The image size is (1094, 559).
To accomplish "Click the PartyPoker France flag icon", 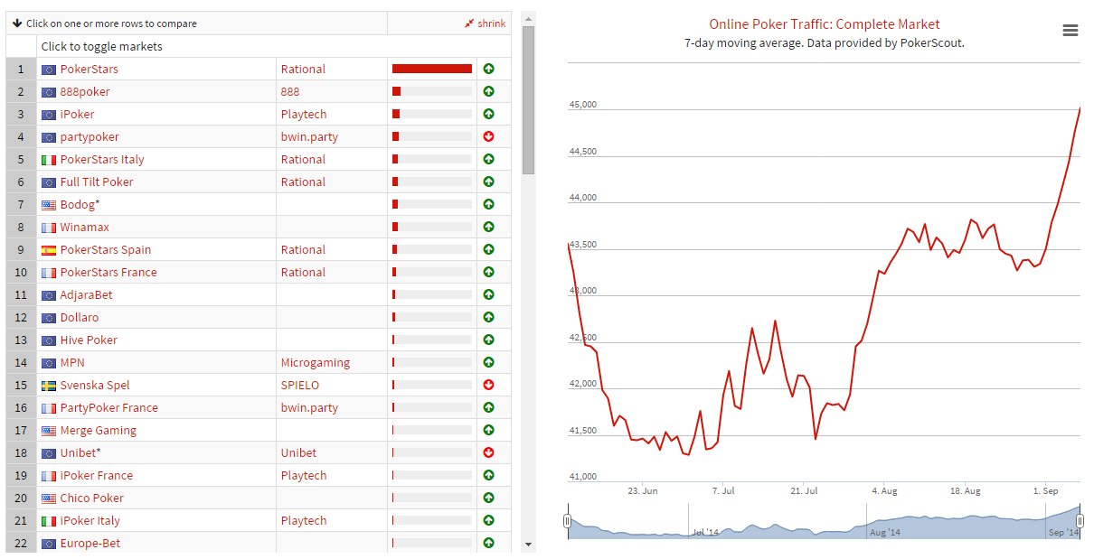I will tap(49, 408).
